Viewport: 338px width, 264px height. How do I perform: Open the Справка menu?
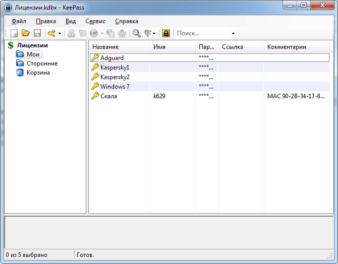[x=127, y=21]
